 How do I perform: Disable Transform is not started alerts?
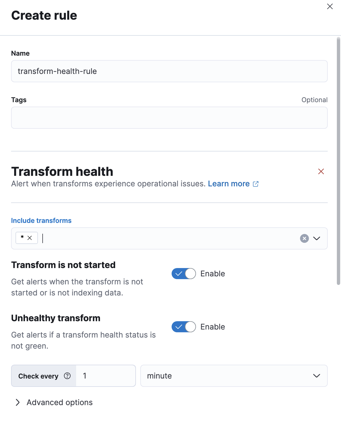click(x=184, y=274)
